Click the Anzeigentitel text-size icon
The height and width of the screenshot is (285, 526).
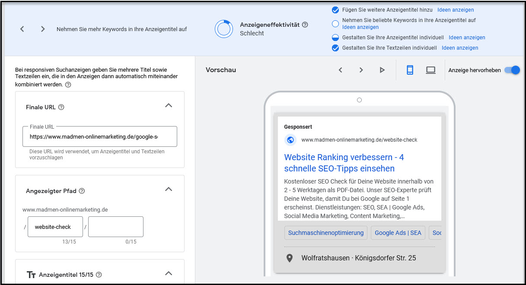[x=31, y=275]
